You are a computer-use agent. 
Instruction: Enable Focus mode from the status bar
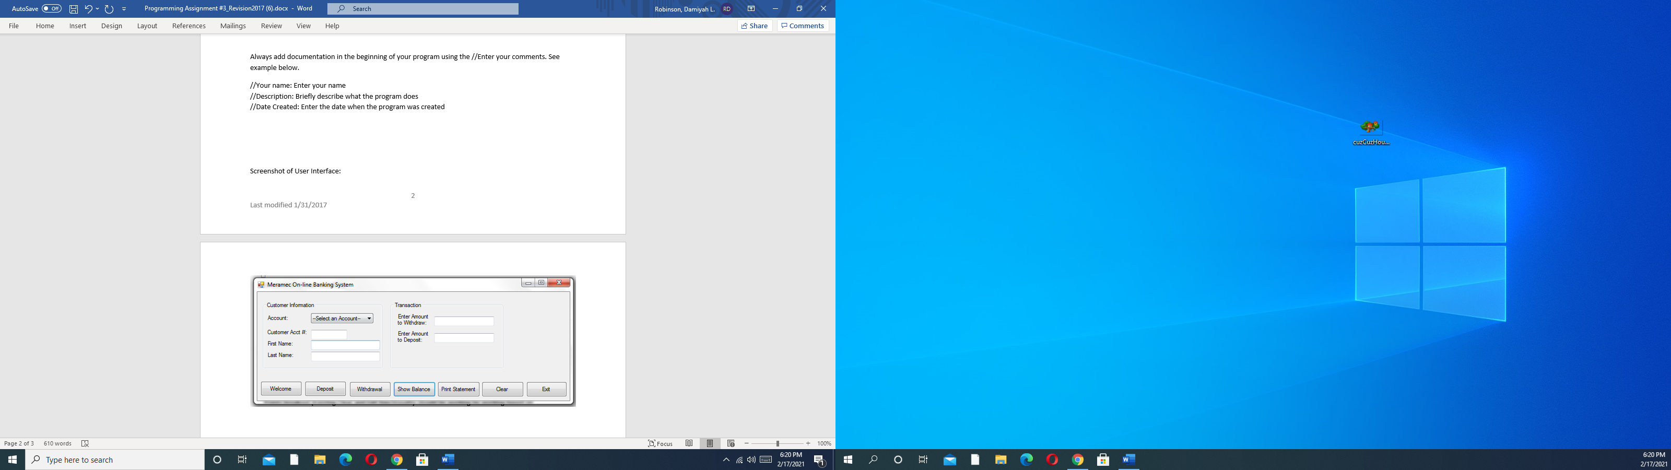click(660, 443)
